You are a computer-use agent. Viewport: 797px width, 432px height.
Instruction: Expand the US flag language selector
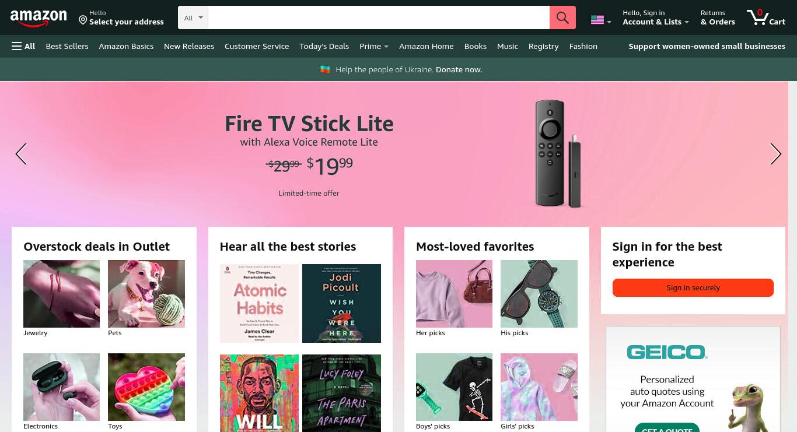[600, 20]
